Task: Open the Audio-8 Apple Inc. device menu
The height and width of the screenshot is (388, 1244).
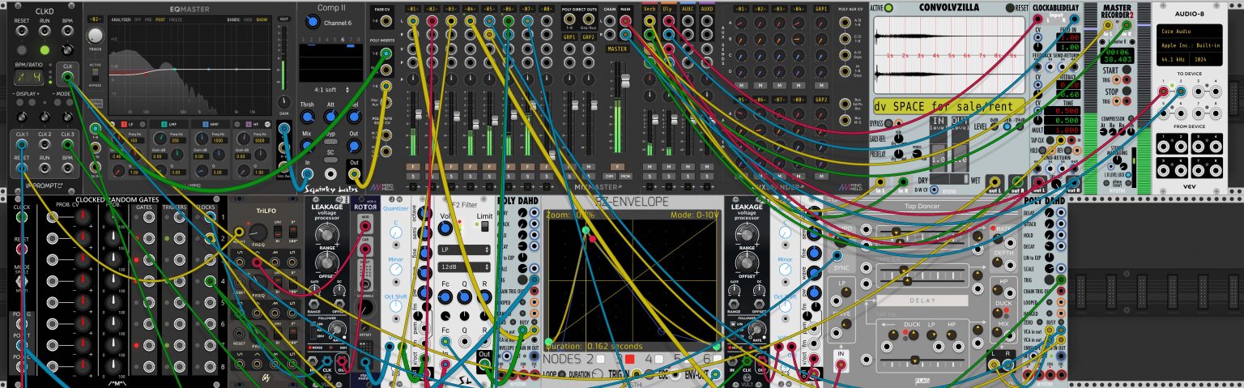Action: pos(1190,45)
